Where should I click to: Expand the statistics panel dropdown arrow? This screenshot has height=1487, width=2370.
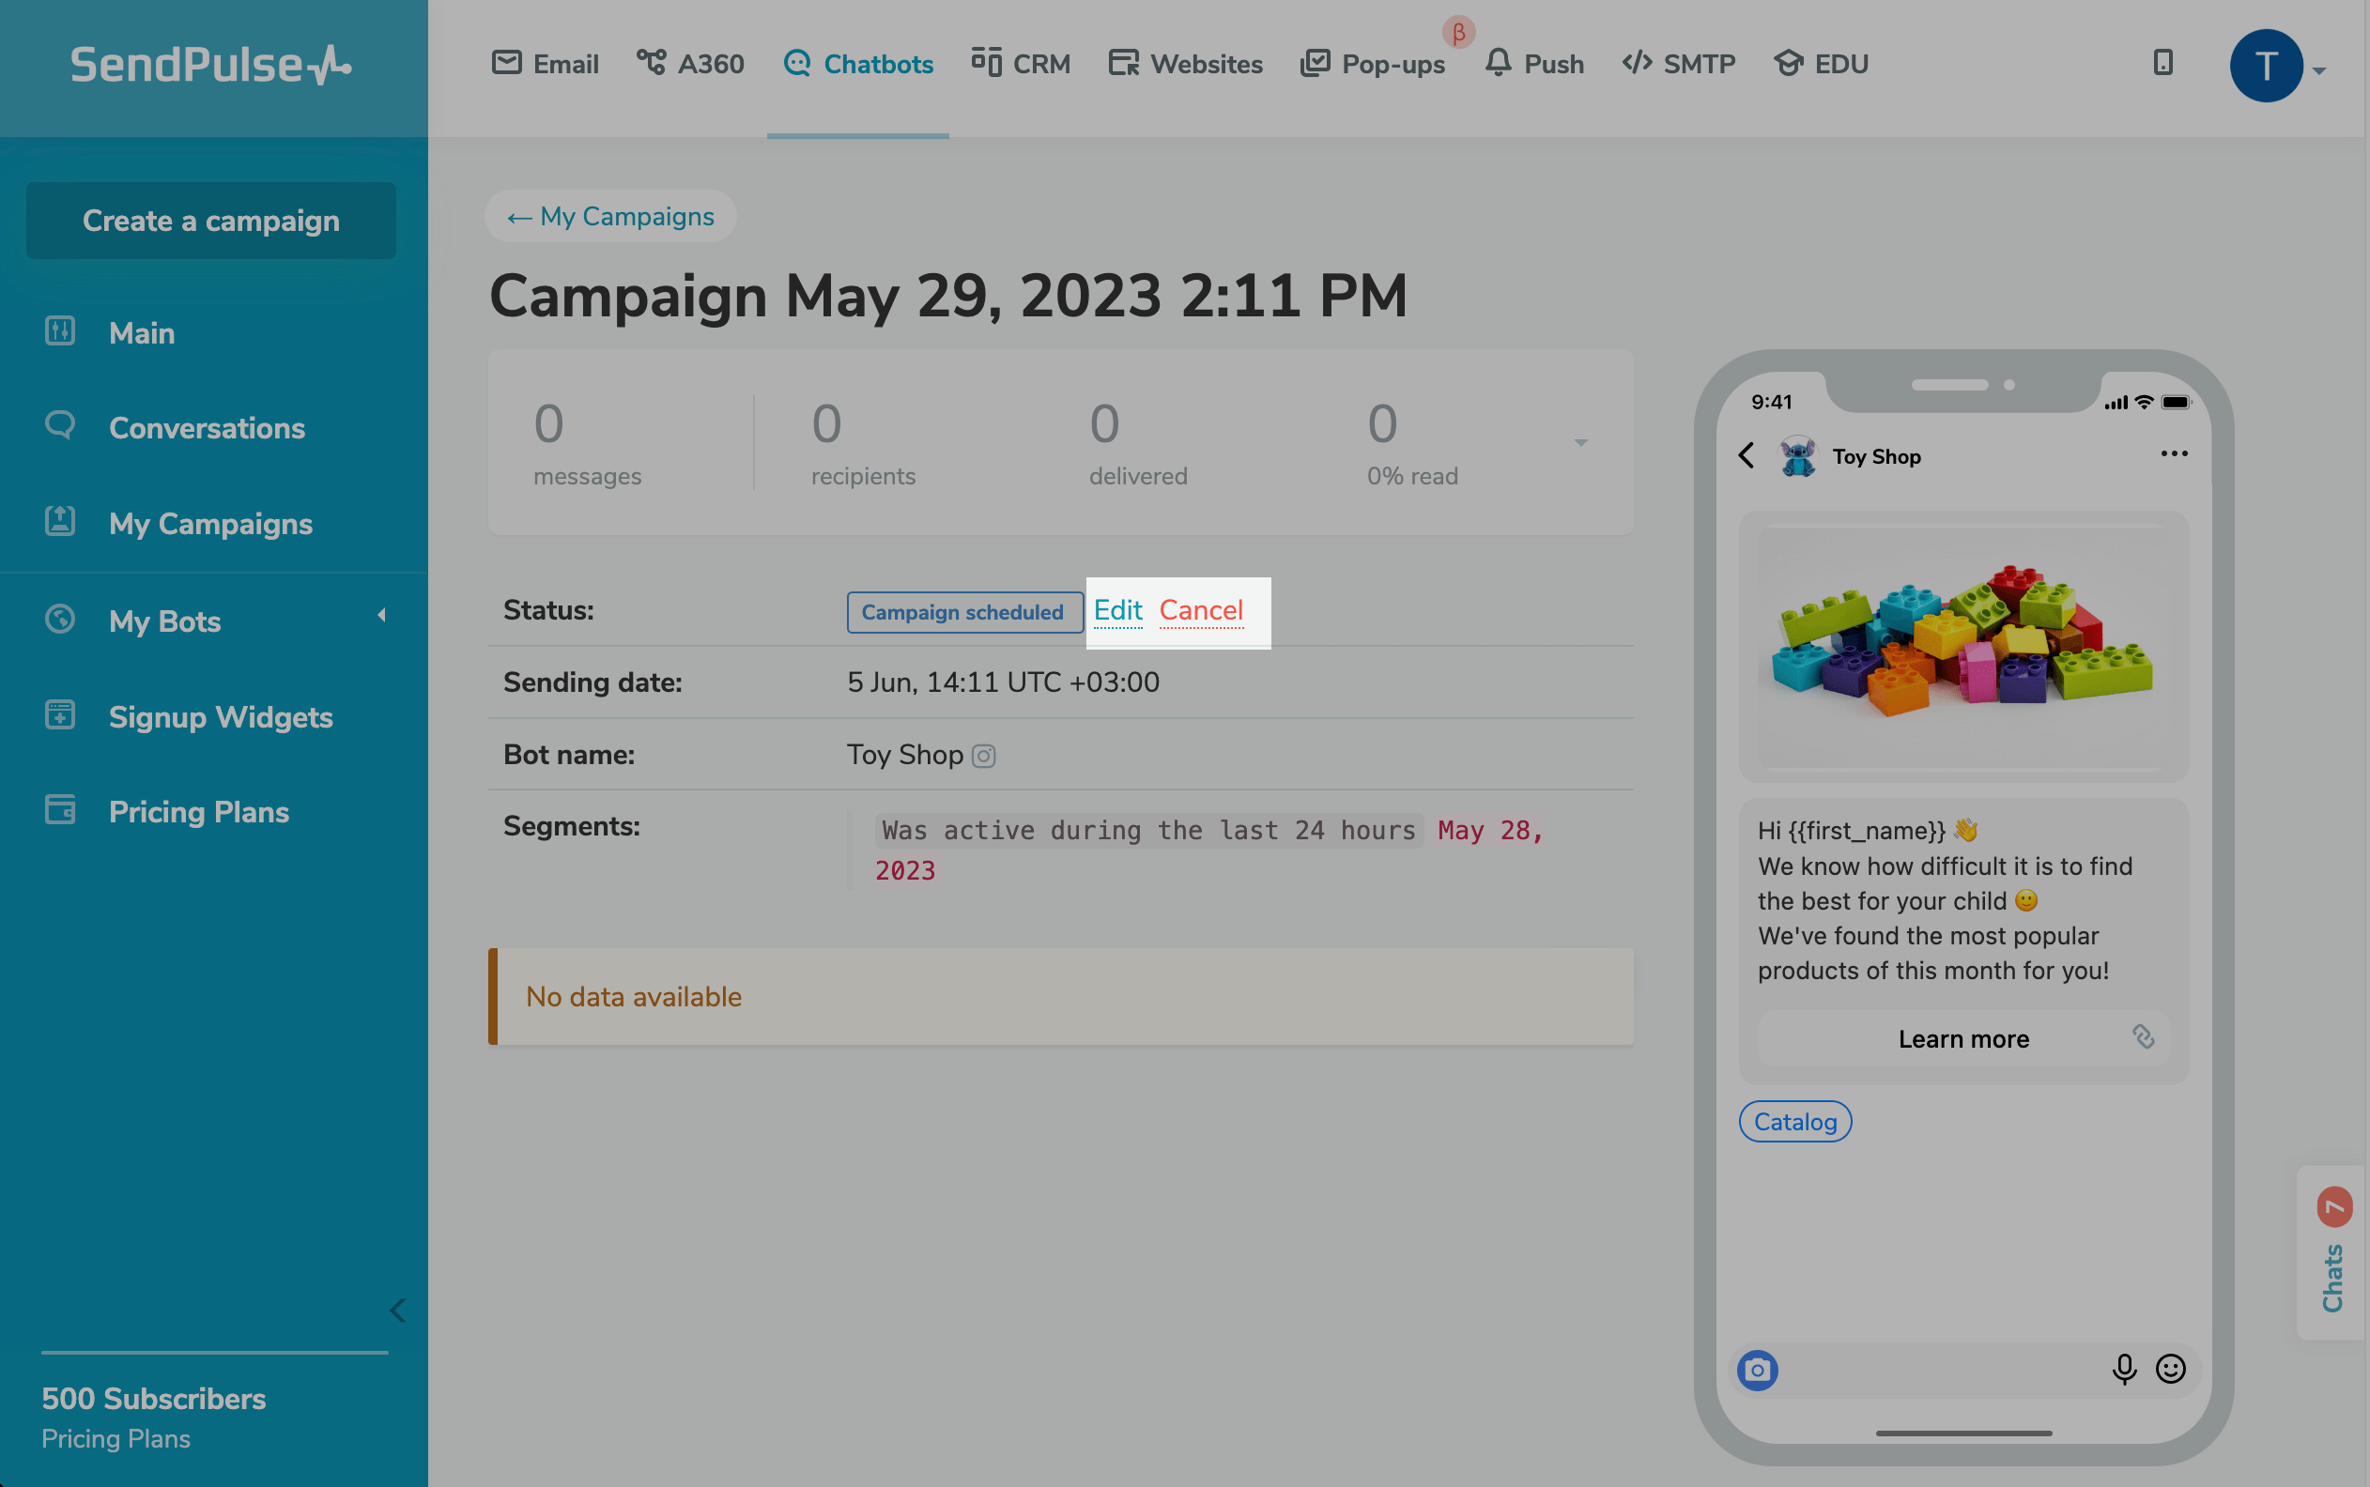(1580, 442)
